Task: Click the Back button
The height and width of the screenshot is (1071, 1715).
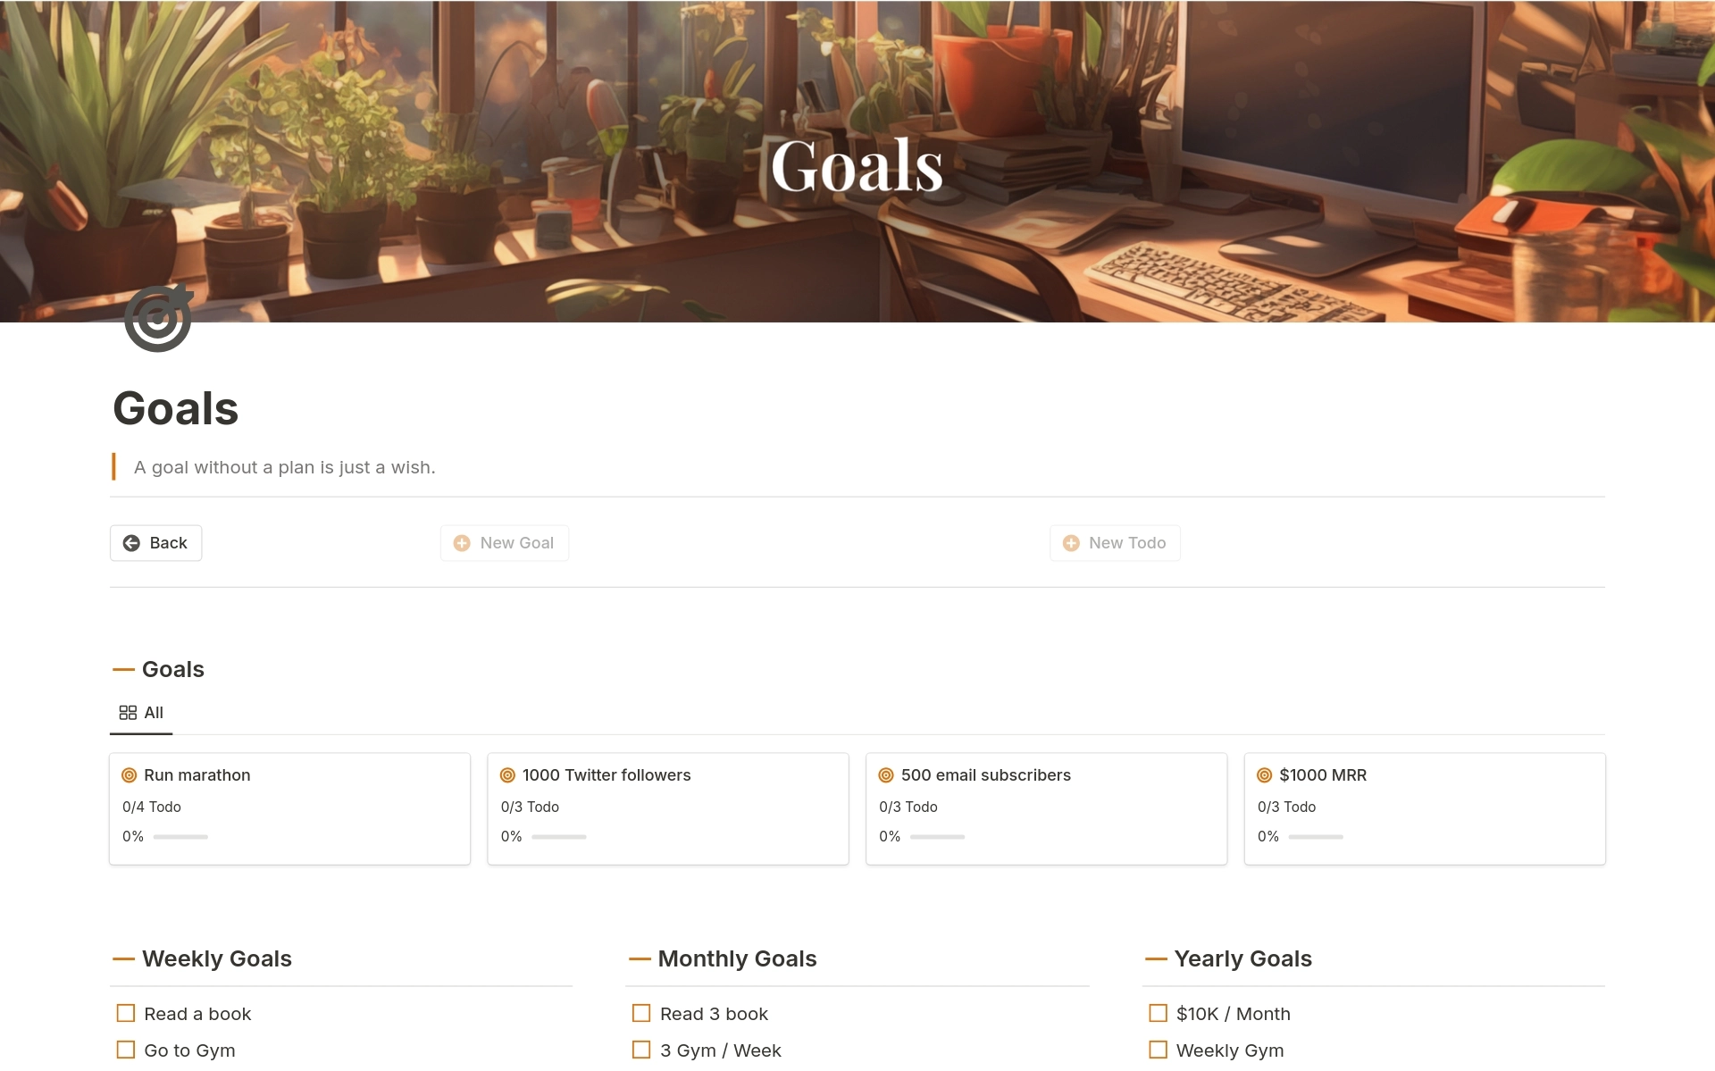Action: [x=155, y=541]
